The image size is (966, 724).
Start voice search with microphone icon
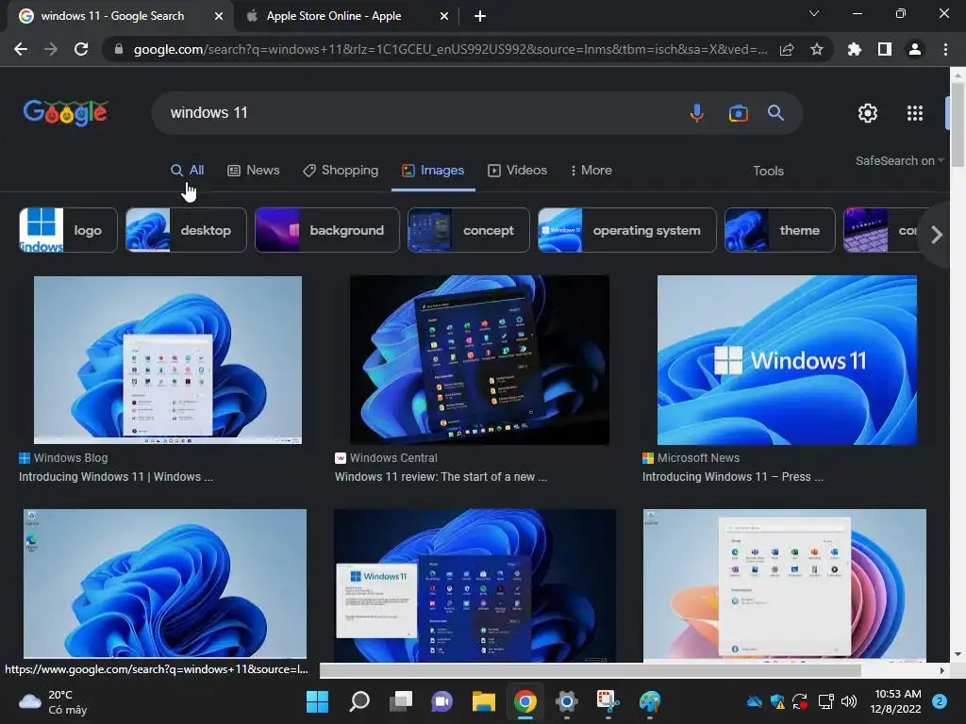[697, 113]
